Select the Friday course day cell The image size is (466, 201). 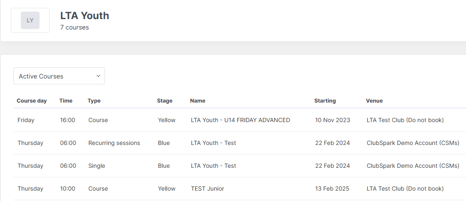(26, 120)
